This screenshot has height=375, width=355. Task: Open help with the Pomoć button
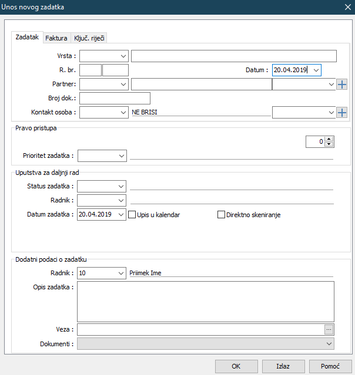(330, 366)
